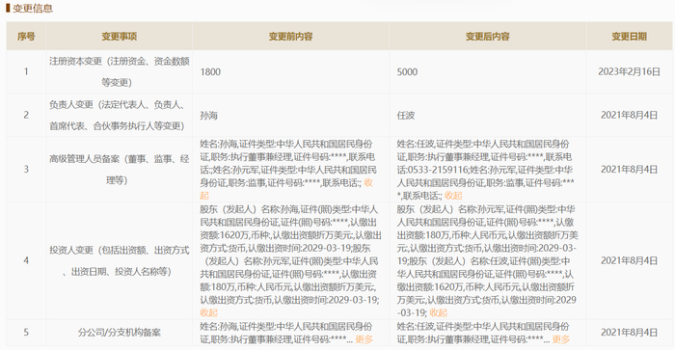Image resolution: width=675 pixels, height=350 pixels.
Task: Select the previous representative name 孙海
Action: 209,116
